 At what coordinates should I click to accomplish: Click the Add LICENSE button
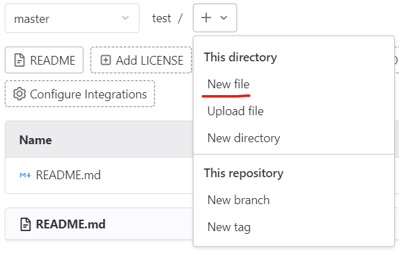(x=142, y=60)
